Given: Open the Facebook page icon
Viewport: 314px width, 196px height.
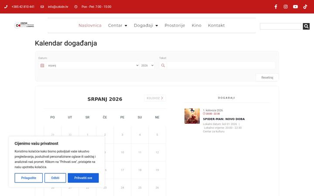Looking at the screenshot, I should pos(276,7).
